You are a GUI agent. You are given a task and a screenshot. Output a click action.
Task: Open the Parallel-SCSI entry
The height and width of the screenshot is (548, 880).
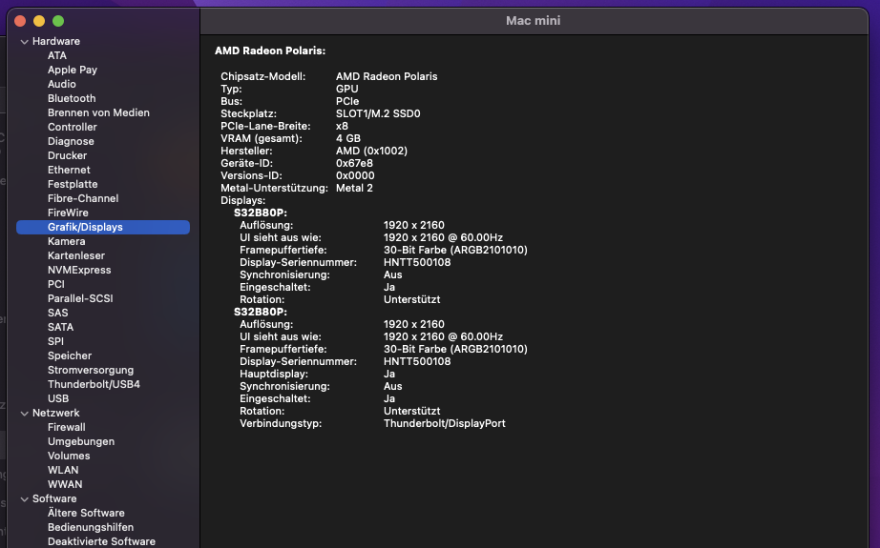(x=79, y=298)
